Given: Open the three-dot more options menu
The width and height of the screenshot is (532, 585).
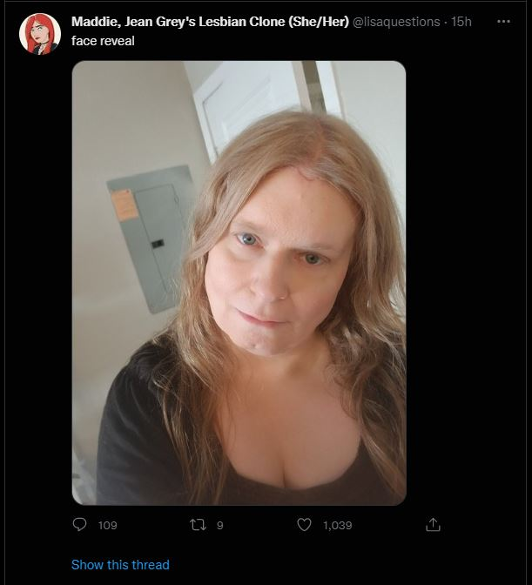Looking at the screenshot, I should tap(503, 22).
